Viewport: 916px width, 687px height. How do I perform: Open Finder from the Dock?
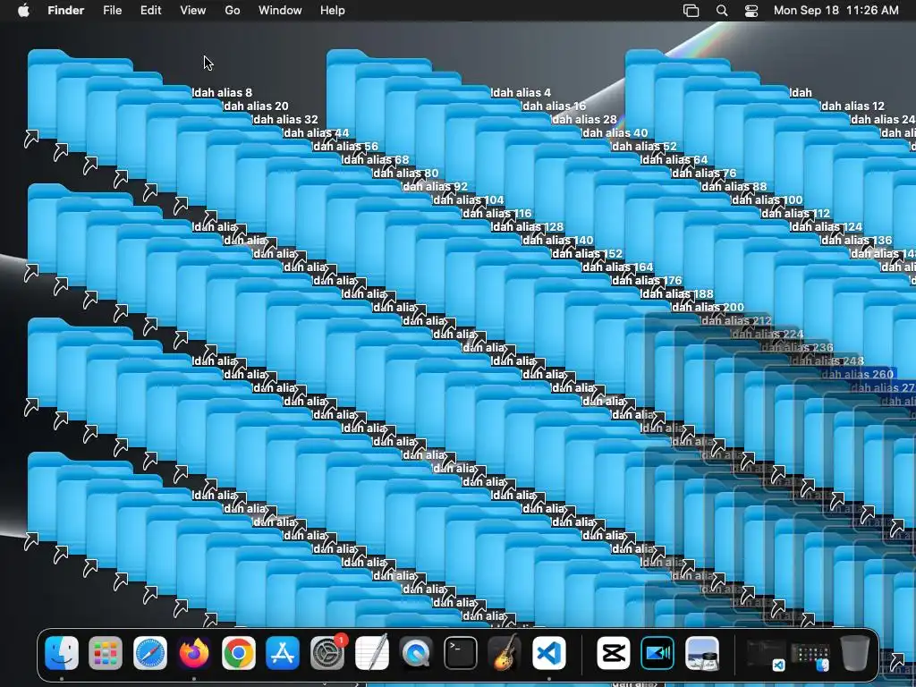point(62,652)
